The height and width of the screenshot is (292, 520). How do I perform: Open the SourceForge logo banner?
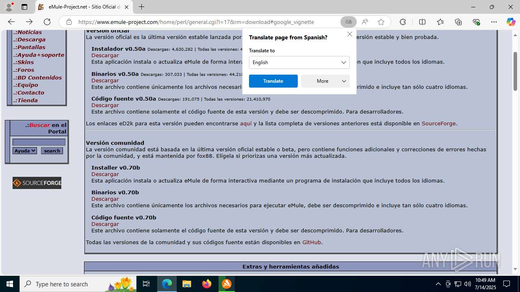[37, 183]
